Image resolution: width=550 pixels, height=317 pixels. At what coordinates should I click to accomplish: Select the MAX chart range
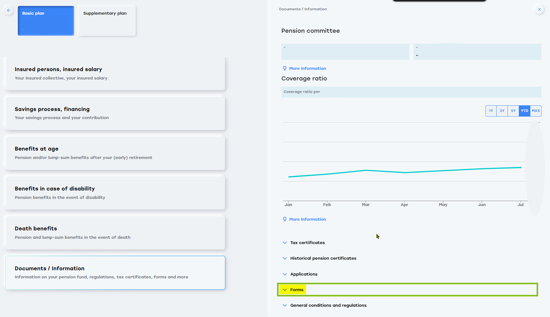tap(536, 111)
